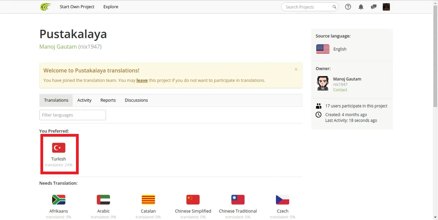Click the leave project link
This screenshot has height=220, width=438.
tap(142, 80)
